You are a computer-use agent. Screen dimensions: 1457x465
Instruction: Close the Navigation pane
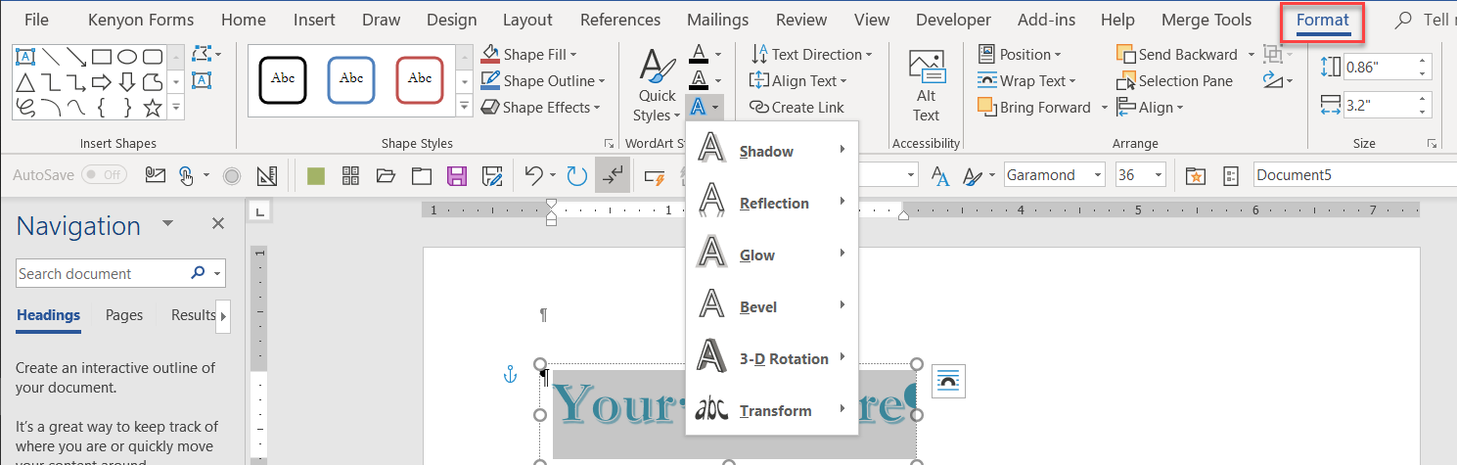click(218, 224)
